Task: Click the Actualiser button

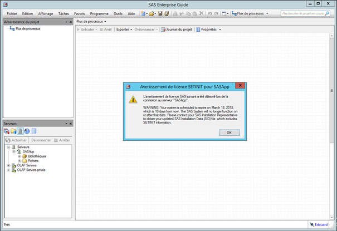Action: coord(16,140)
